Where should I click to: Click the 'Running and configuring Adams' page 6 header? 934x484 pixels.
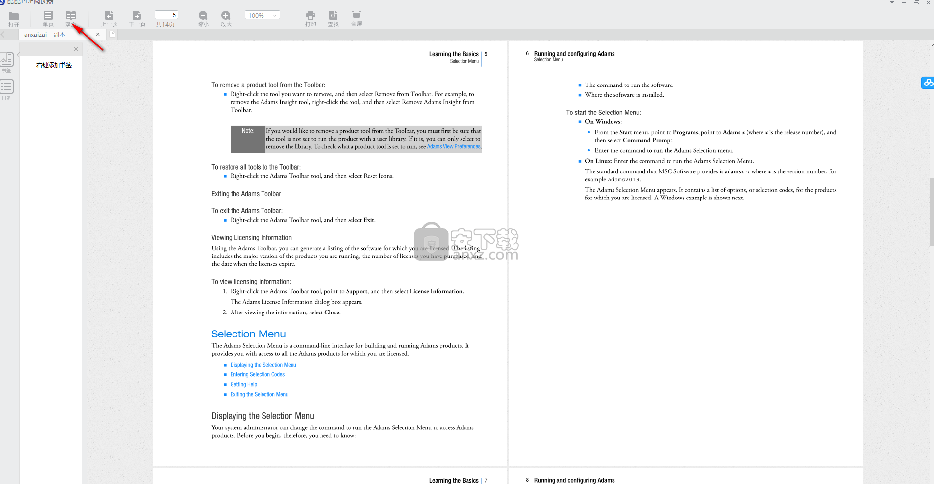point(574,54)
